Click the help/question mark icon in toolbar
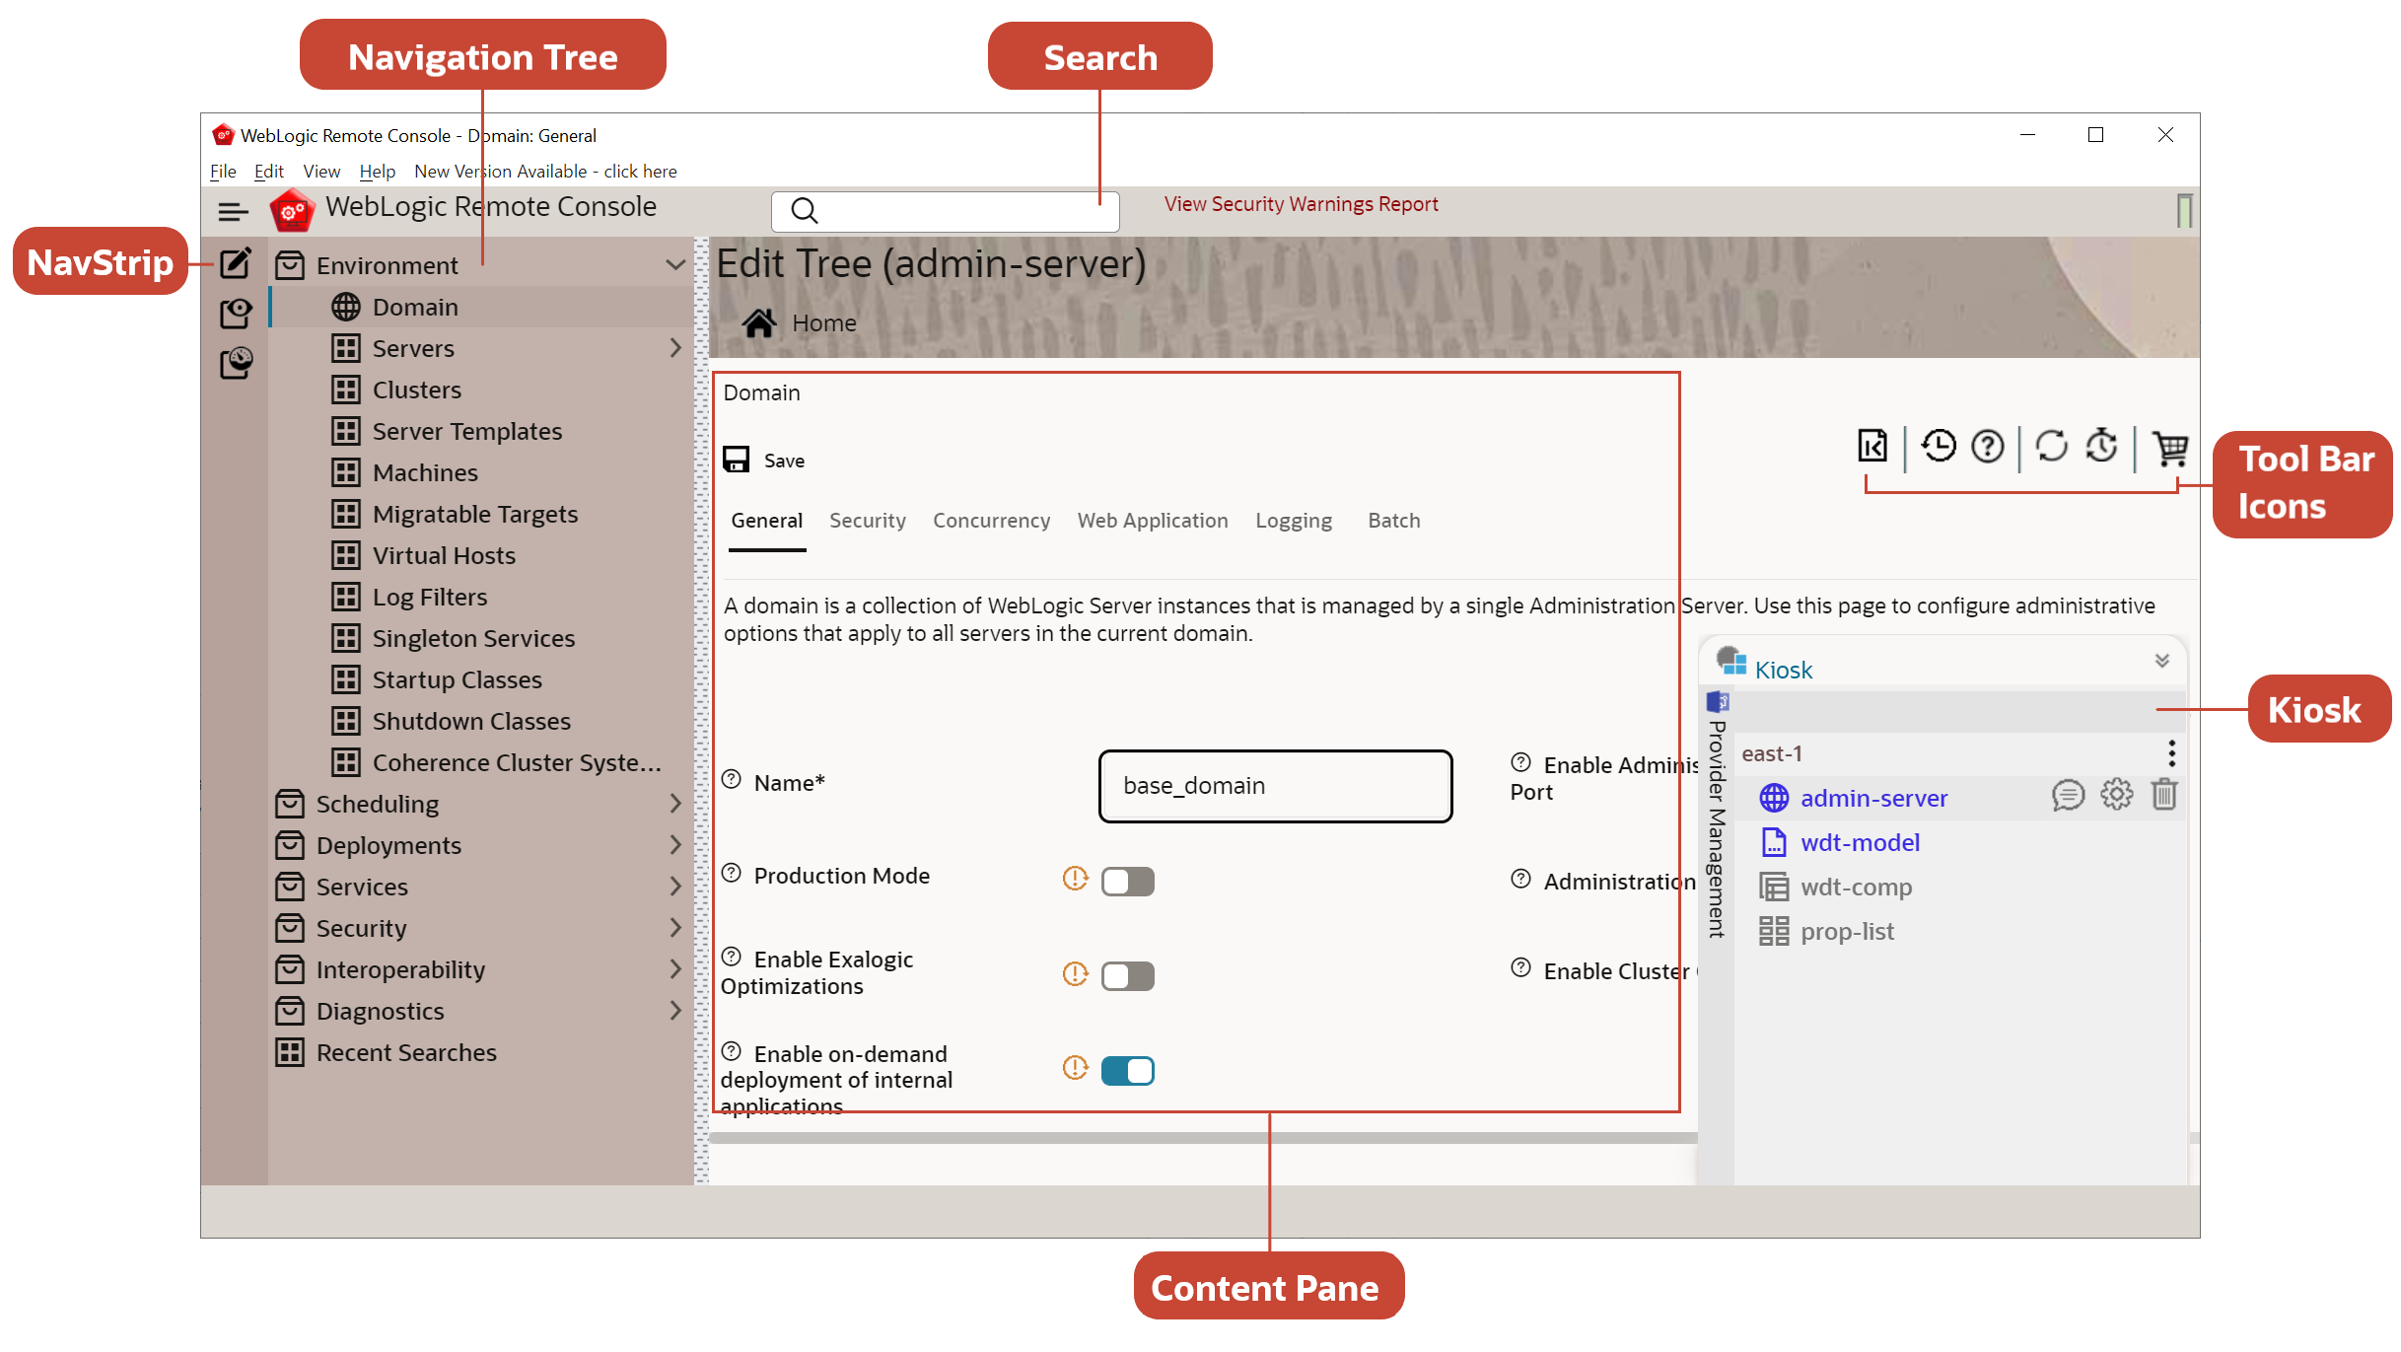 point(1987,445)
